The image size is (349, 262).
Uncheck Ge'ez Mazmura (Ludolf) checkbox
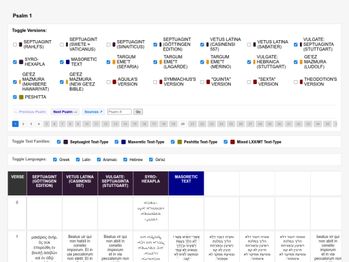295,62
